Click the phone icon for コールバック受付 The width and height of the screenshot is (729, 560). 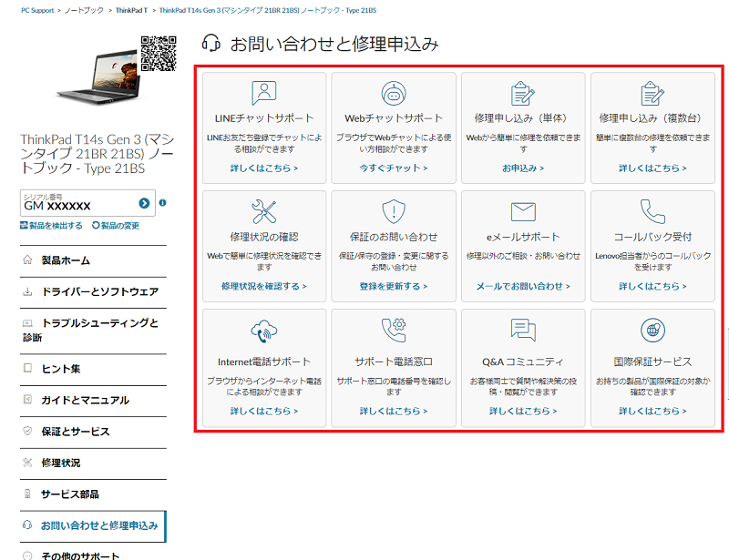click(652, 212)
